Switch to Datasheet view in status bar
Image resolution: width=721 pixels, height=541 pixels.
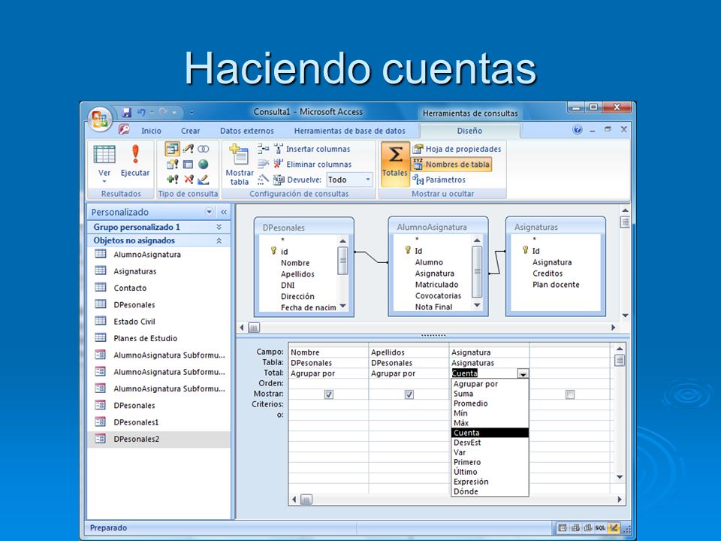(562, 528)
